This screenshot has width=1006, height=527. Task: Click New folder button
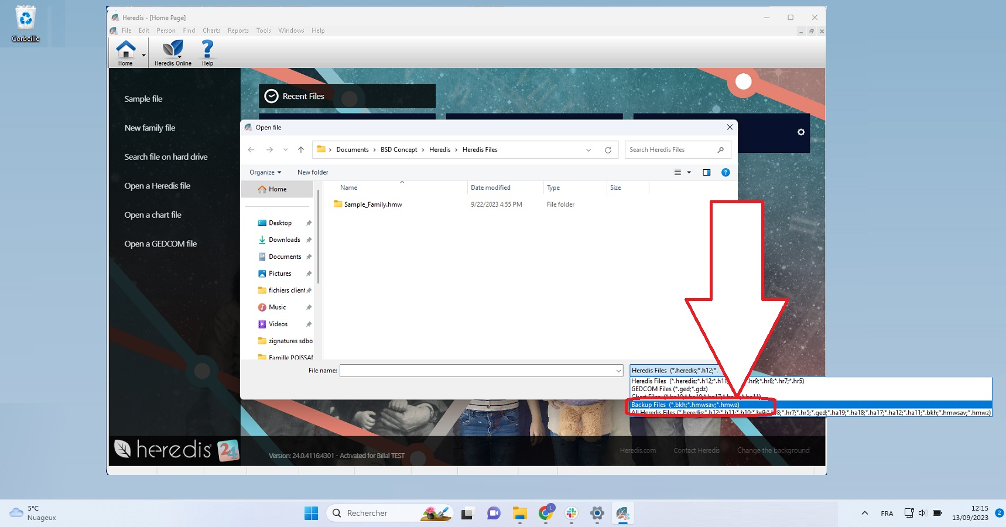click(313, 172)
